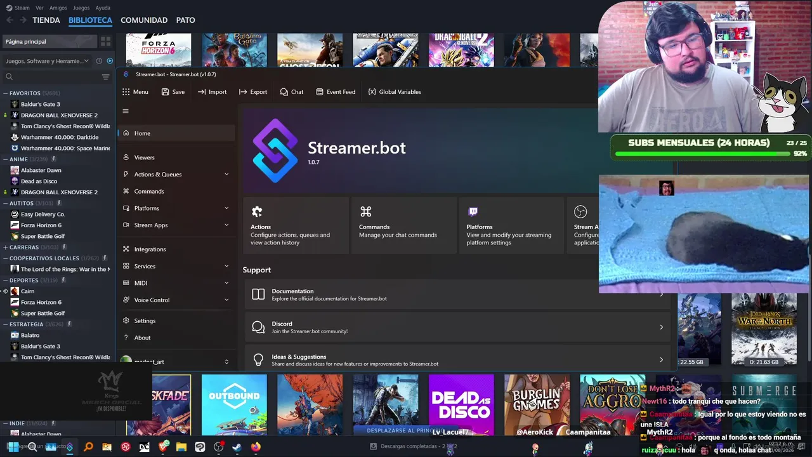This screenshot has height=457, width=812.
Task: Expand the Actions & Queues section
Action: point(226,174)
